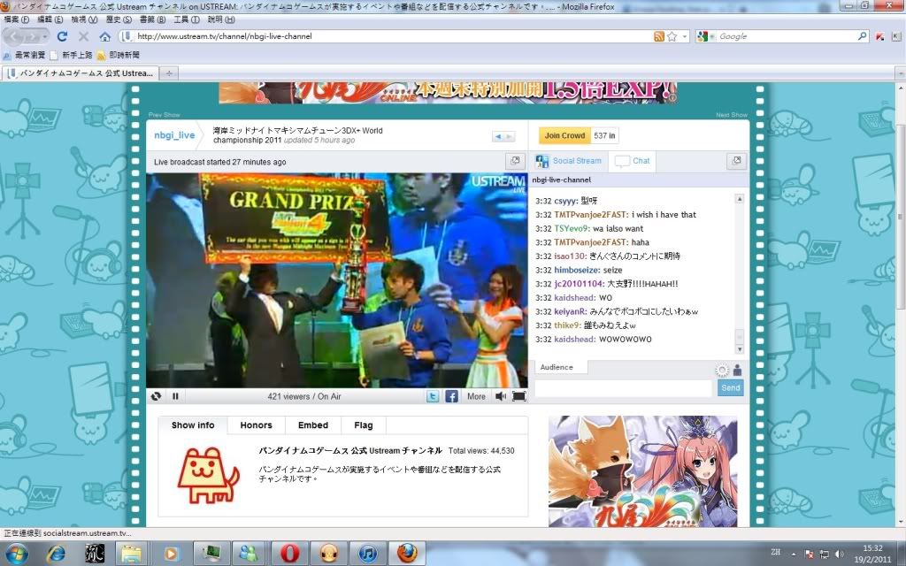
Task: Click the Kaspersky virtual keyboard toolbar icon
Action: (x=896, y=36)
